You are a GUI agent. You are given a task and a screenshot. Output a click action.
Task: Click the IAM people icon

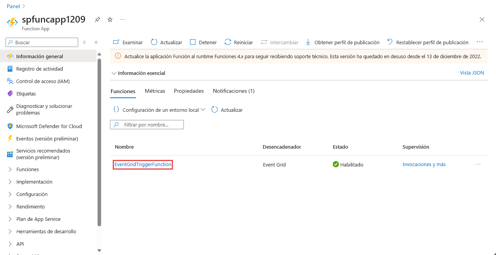[x=10, y=81]
